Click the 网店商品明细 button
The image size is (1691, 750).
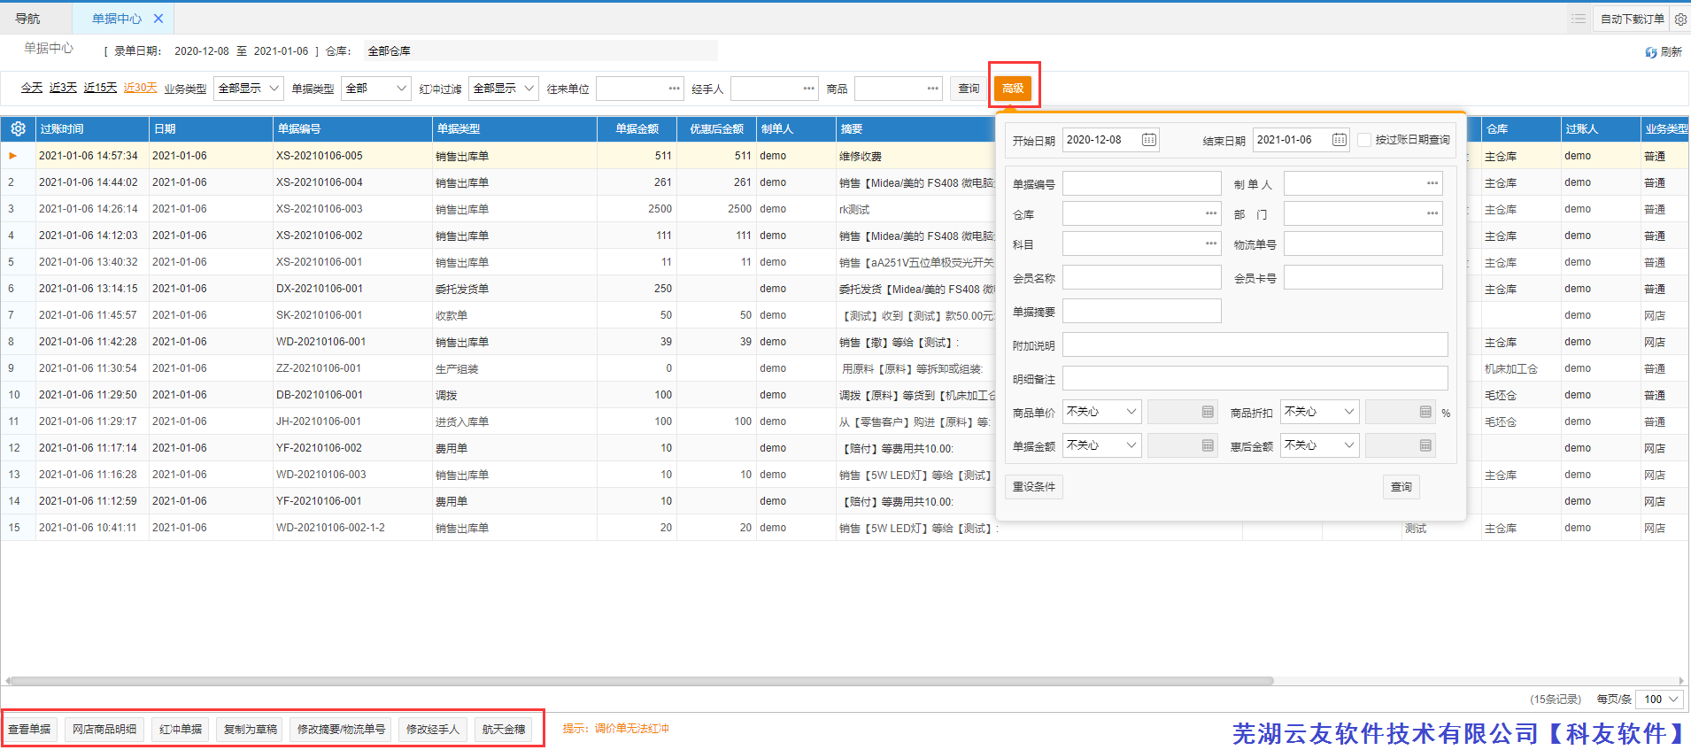click(x=104, y=730)
